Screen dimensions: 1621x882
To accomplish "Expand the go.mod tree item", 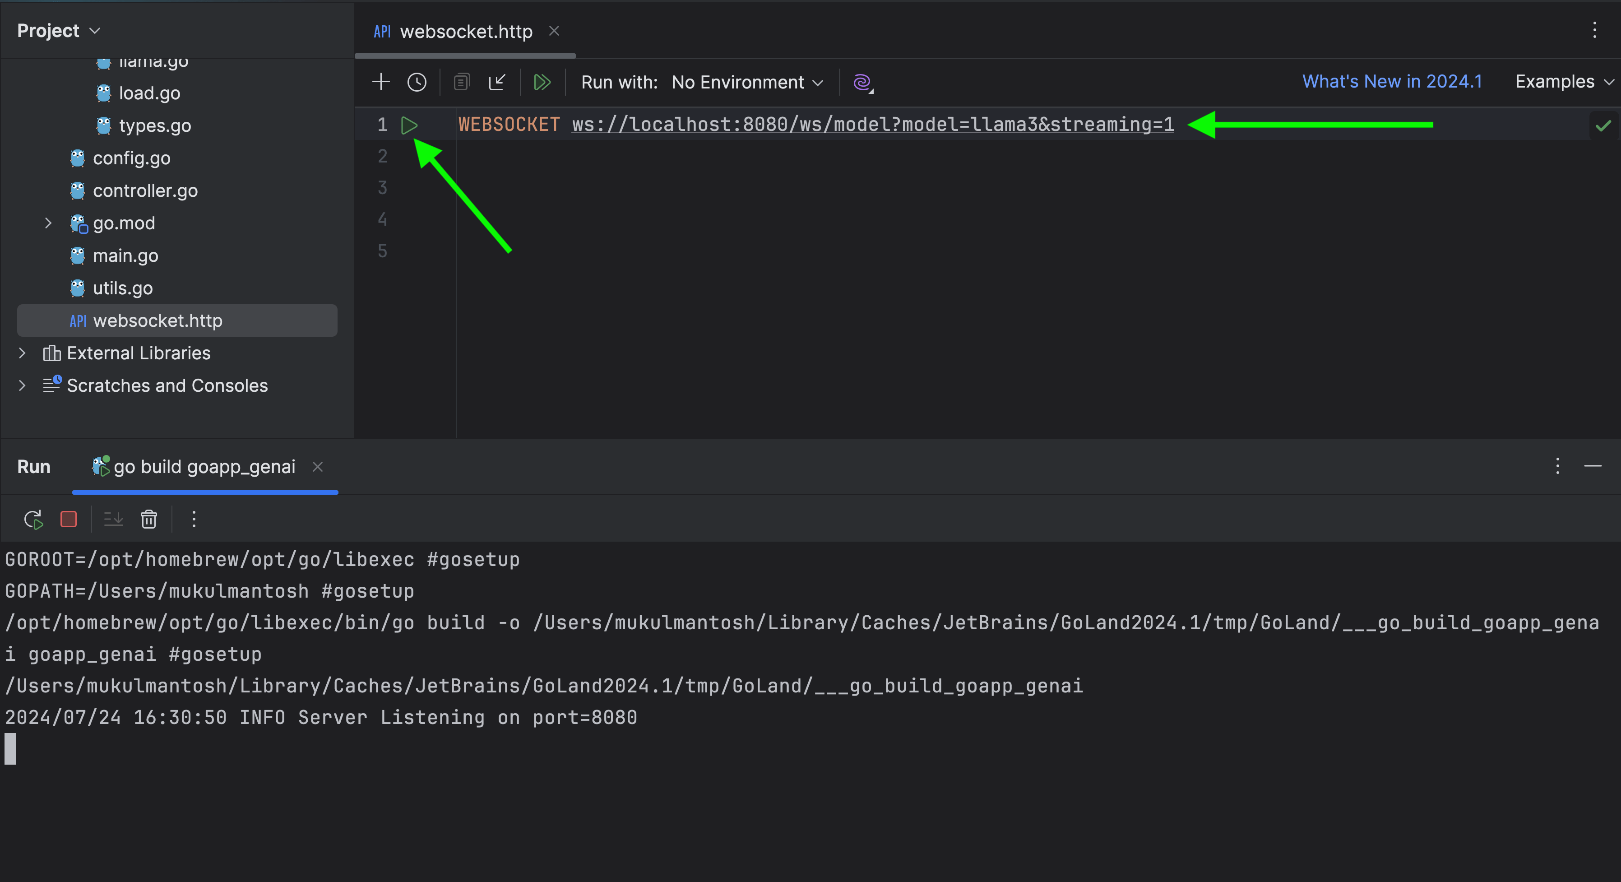I will click(x=46, y=223).
